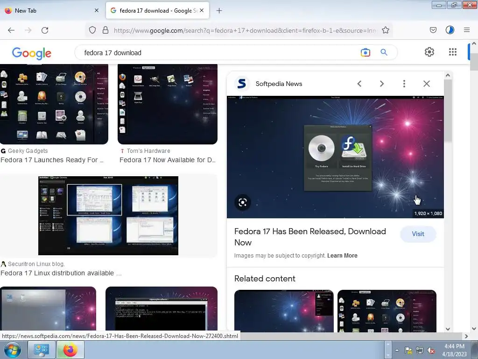Close the Softpedia News preview panel
Screen dimensions: 478x359
tap(427, 84)
